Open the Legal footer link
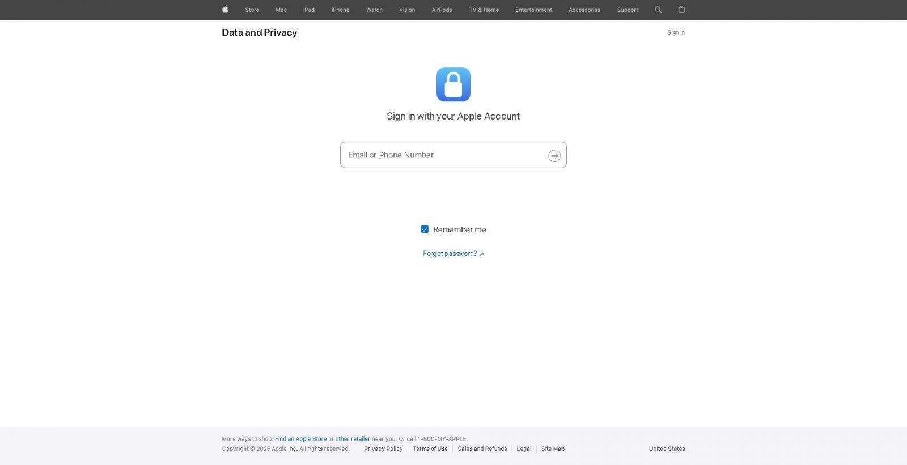 point(524,449)
